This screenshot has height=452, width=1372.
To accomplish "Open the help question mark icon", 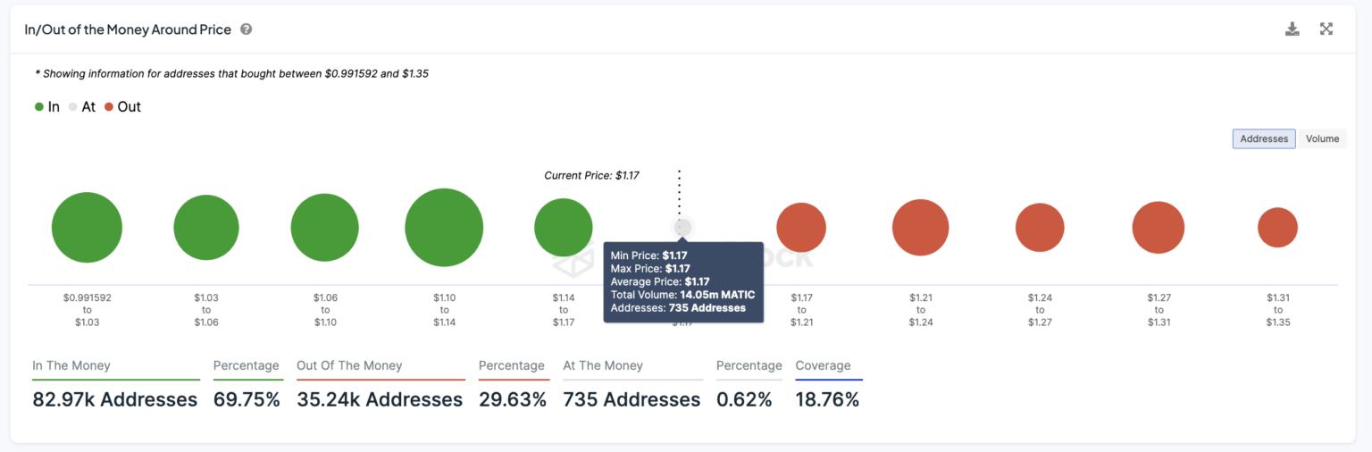I will click(x=247, y=29).
